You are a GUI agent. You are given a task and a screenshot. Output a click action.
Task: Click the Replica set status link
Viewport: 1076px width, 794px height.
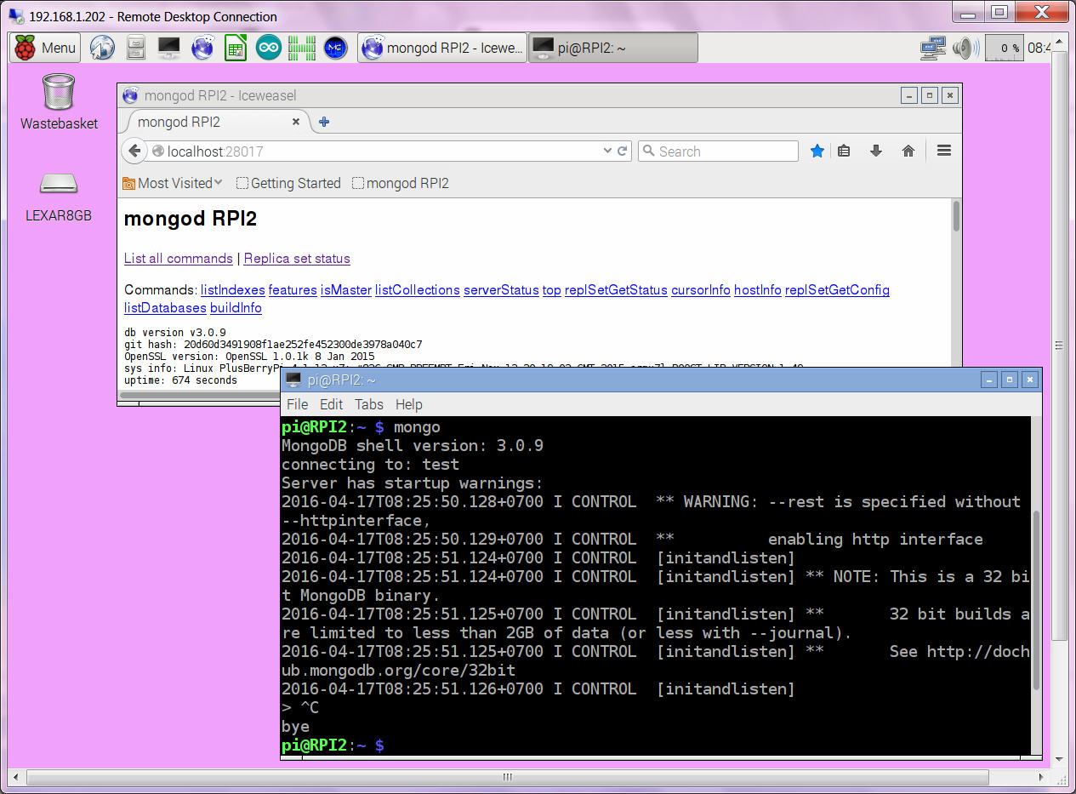tap(297, 259)
